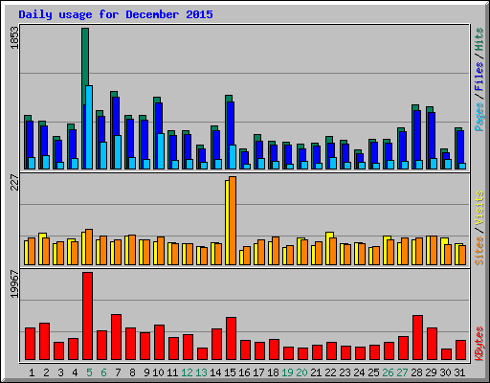This screenshot has height=383, width=490.
Task: Click the tallest green hits bar for day 5
Action: 85,64
